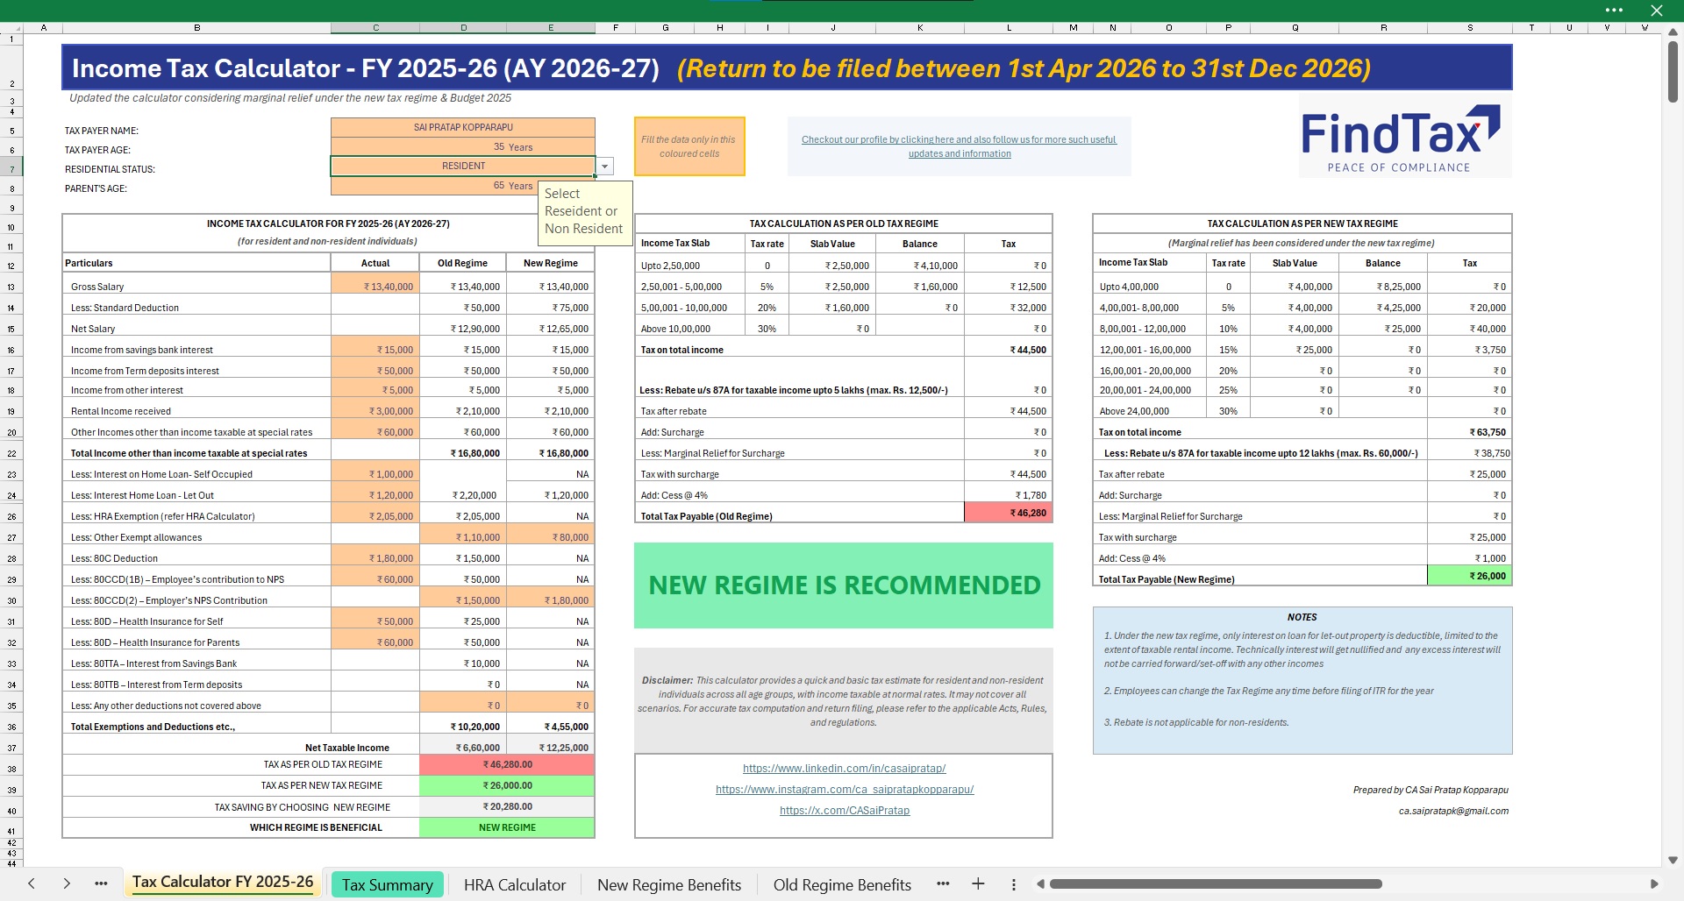Add a new sheet with plus icon
Screen dimensions: 1684x901
tap(978, 883)
